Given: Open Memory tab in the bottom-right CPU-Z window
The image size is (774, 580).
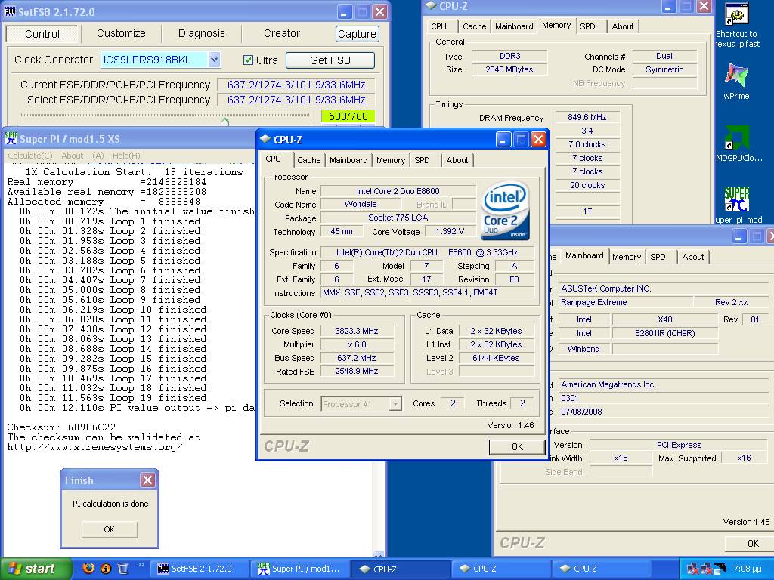Looking at the screenshot, I should [627, 257].
